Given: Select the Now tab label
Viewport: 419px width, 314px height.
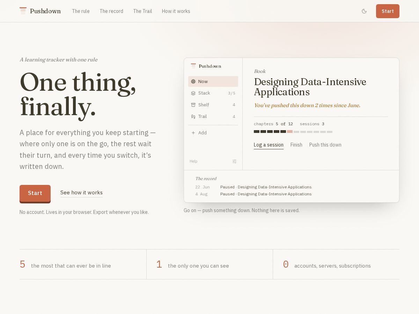Looking at the screenshot, I should pyautogui.click(x=203, y=82).
